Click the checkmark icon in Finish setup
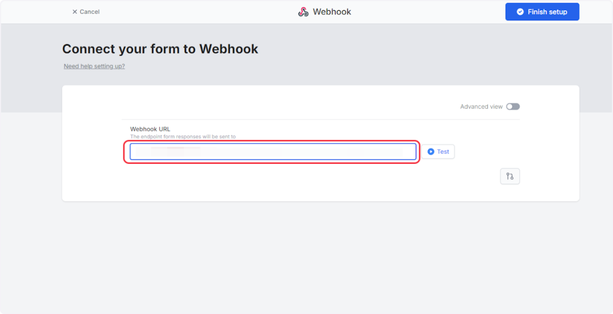The width and height of the screenshot is (613, 314). pos(520,12)
